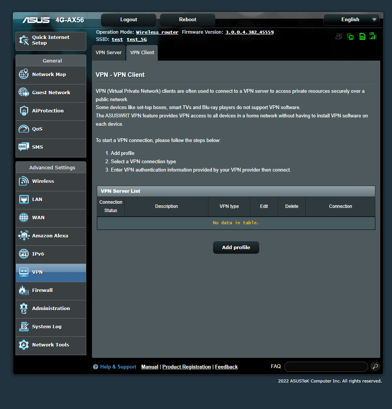The height and width of the screenshot is (409, 392).
Task: Click the System Log menu label
Action: pyautogui.click(x=47, y=327)
